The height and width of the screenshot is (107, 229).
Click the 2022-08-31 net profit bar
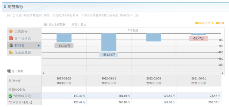109,42
